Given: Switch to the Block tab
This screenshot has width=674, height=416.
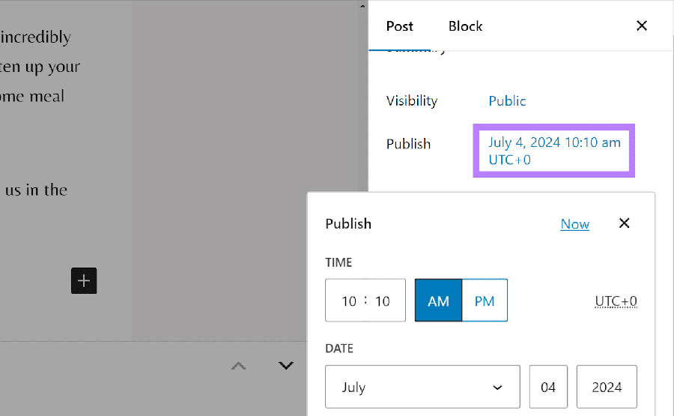Looking at the screenshot, I should (465, 26).
